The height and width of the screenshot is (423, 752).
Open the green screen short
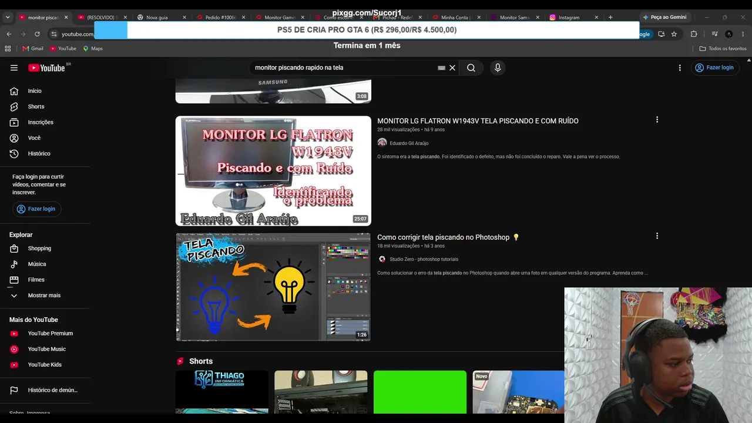(420, 392)
